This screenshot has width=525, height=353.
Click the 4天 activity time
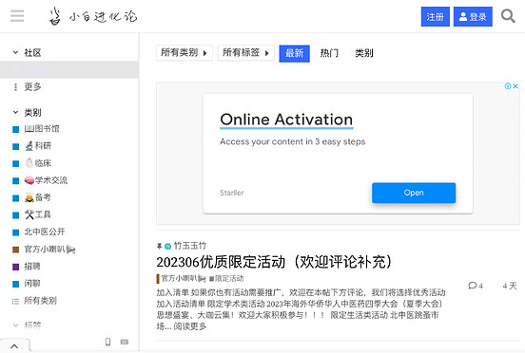pos(509,286)
